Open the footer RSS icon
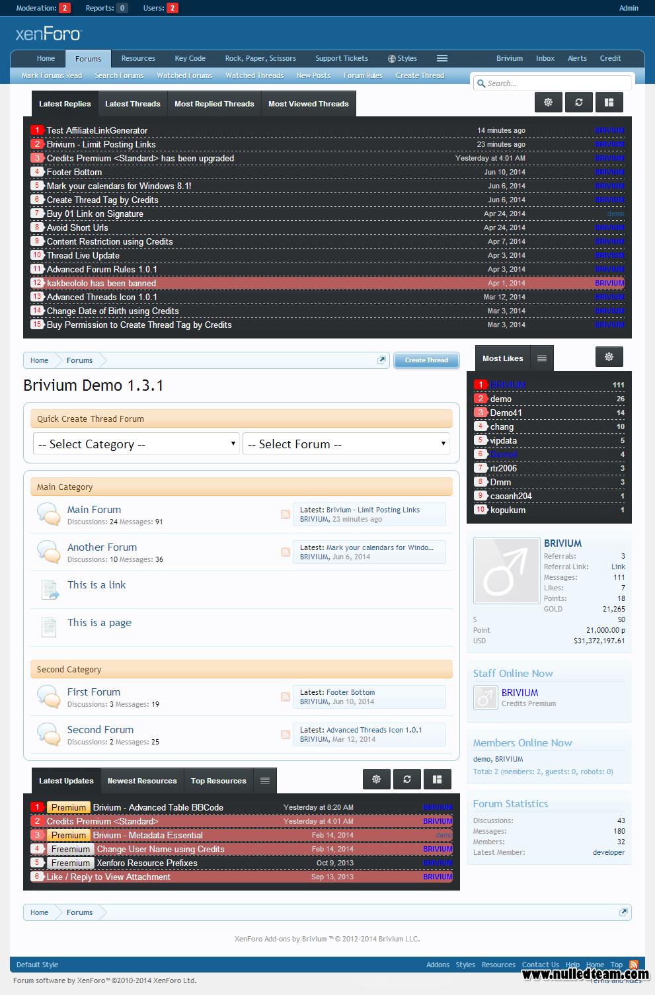Image resolution: width=655 pixels, height=995 pixels. click(x=634, y=965)
